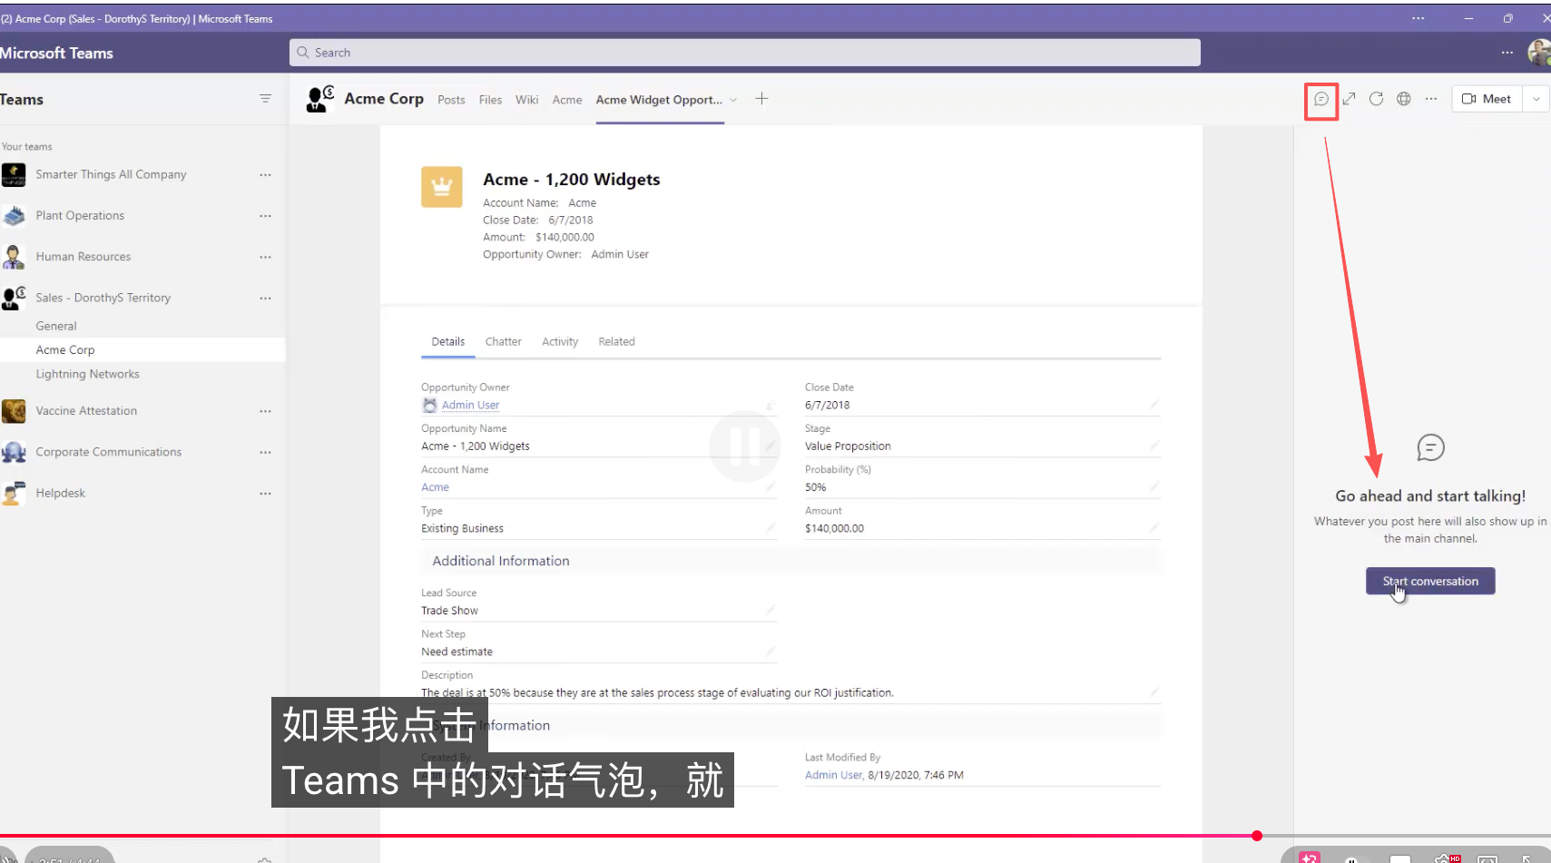Open more options for Human Resources team
Image resolution: width=1551 pixels, height=863 pixels.
coord(265,257)
